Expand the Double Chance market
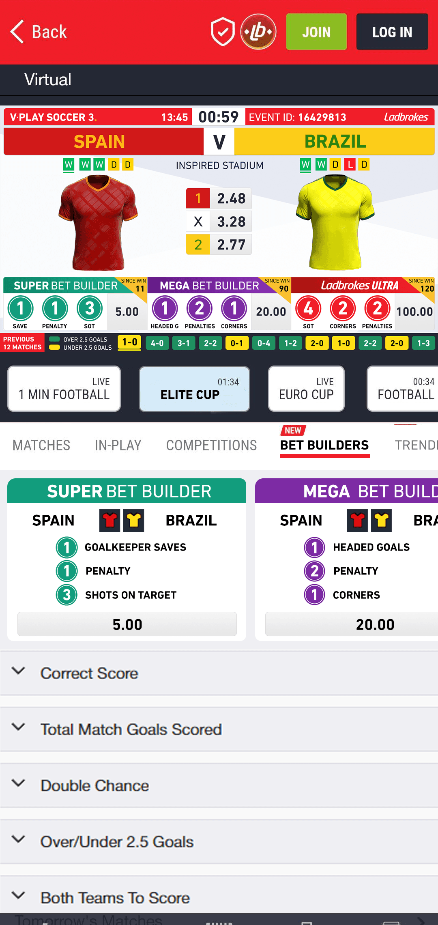 94,785
